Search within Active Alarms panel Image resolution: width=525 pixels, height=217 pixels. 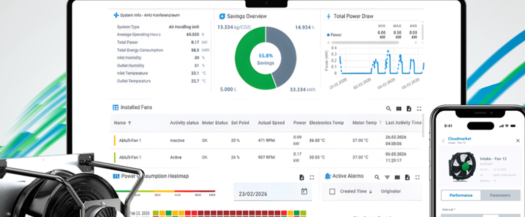pos(377,177)
